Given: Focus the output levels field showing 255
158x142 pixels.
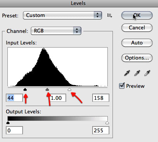Looking at the screenshot, I should point(101,130).
